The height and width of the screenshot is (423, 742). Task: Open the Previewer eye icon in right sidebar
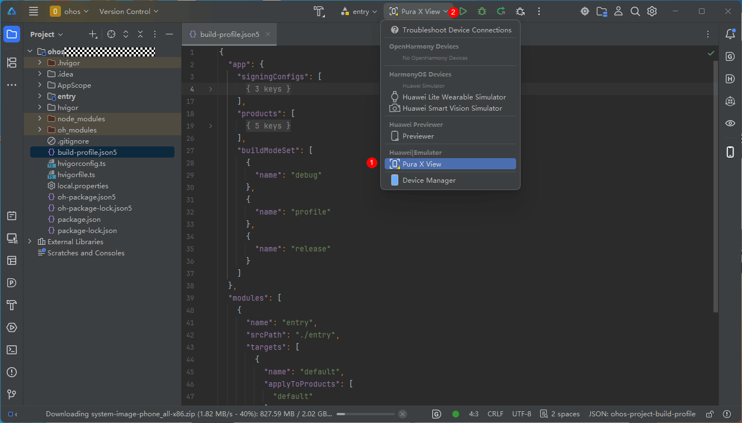(730, 123)
